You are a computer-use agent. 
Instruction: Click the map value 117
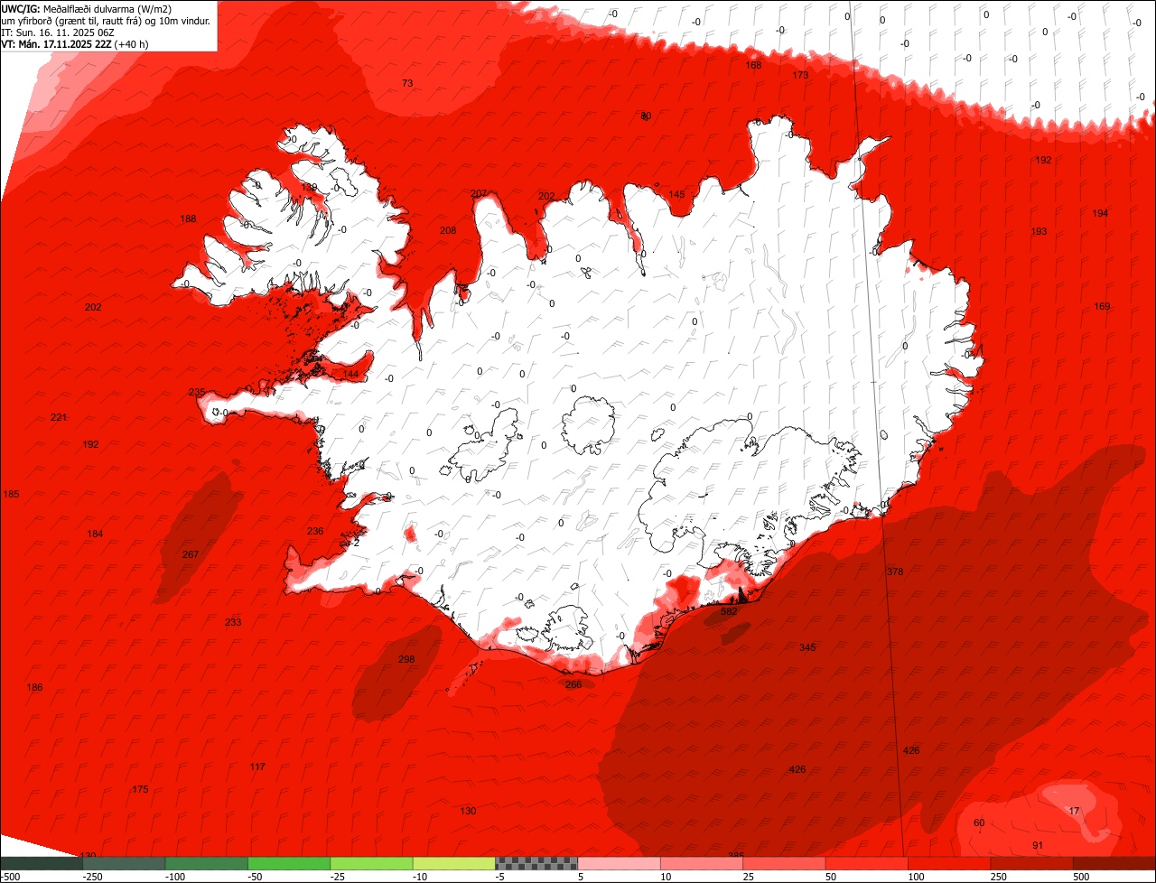[x=257, y=767]
